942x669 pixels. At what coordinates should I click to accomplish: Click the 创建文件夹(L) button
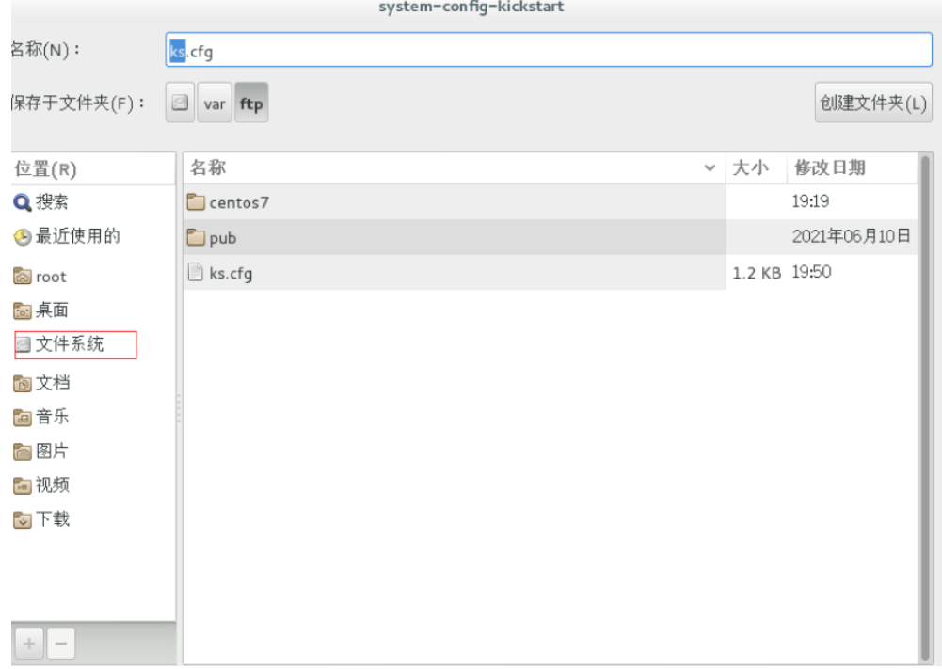point(873,103)
